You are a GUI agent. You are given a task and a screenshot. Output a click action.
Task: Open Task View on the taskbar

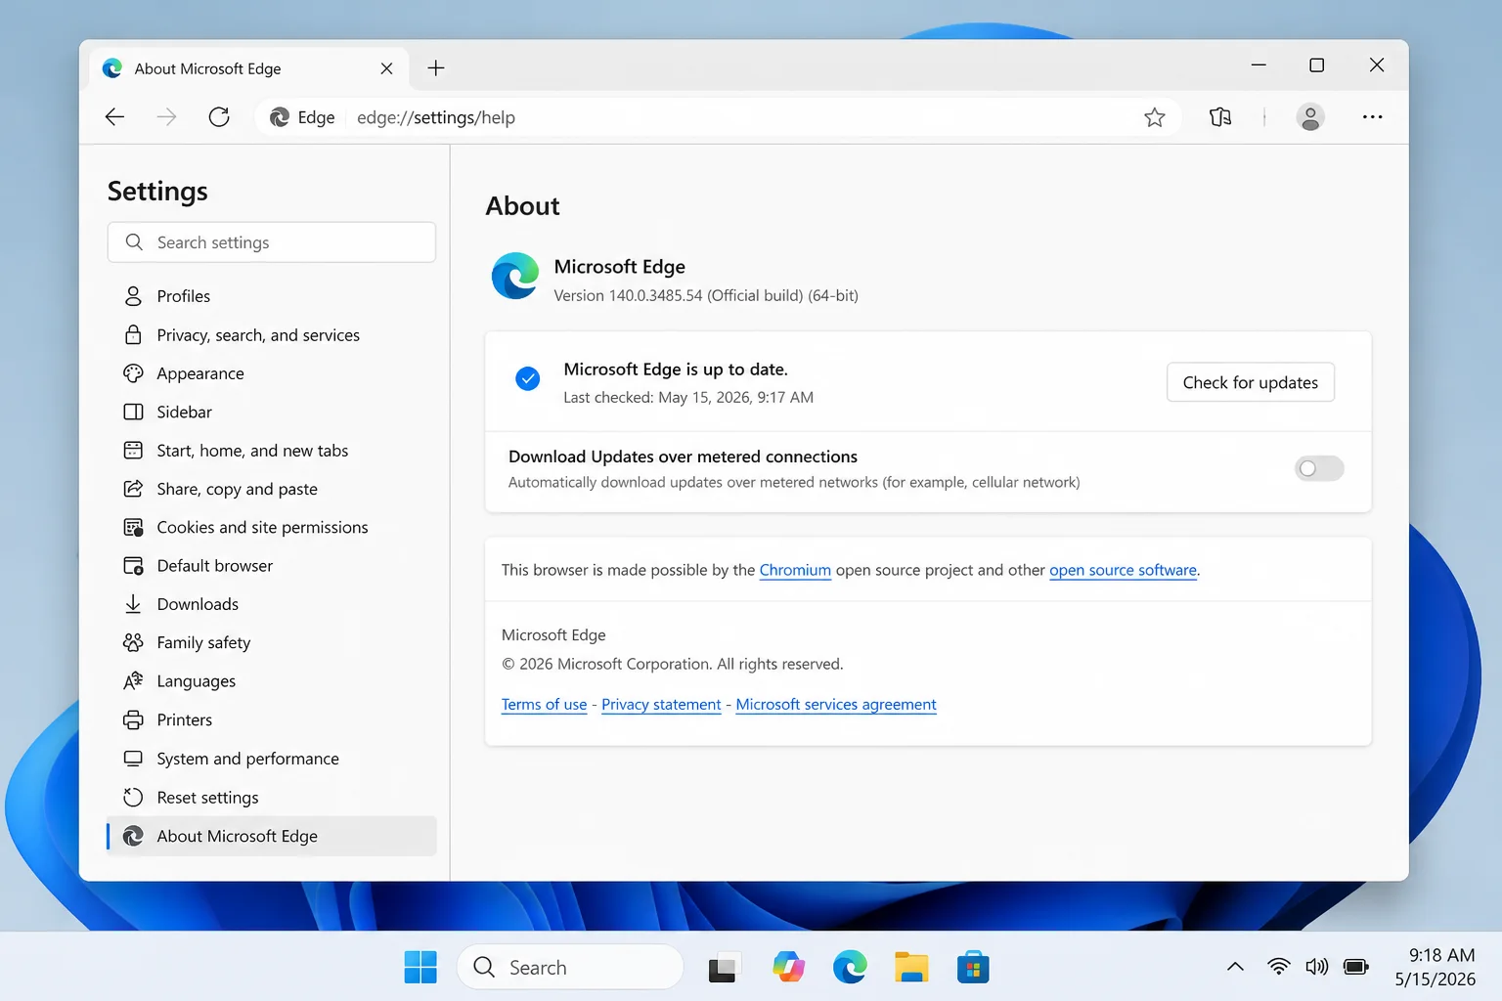point(725,968)
